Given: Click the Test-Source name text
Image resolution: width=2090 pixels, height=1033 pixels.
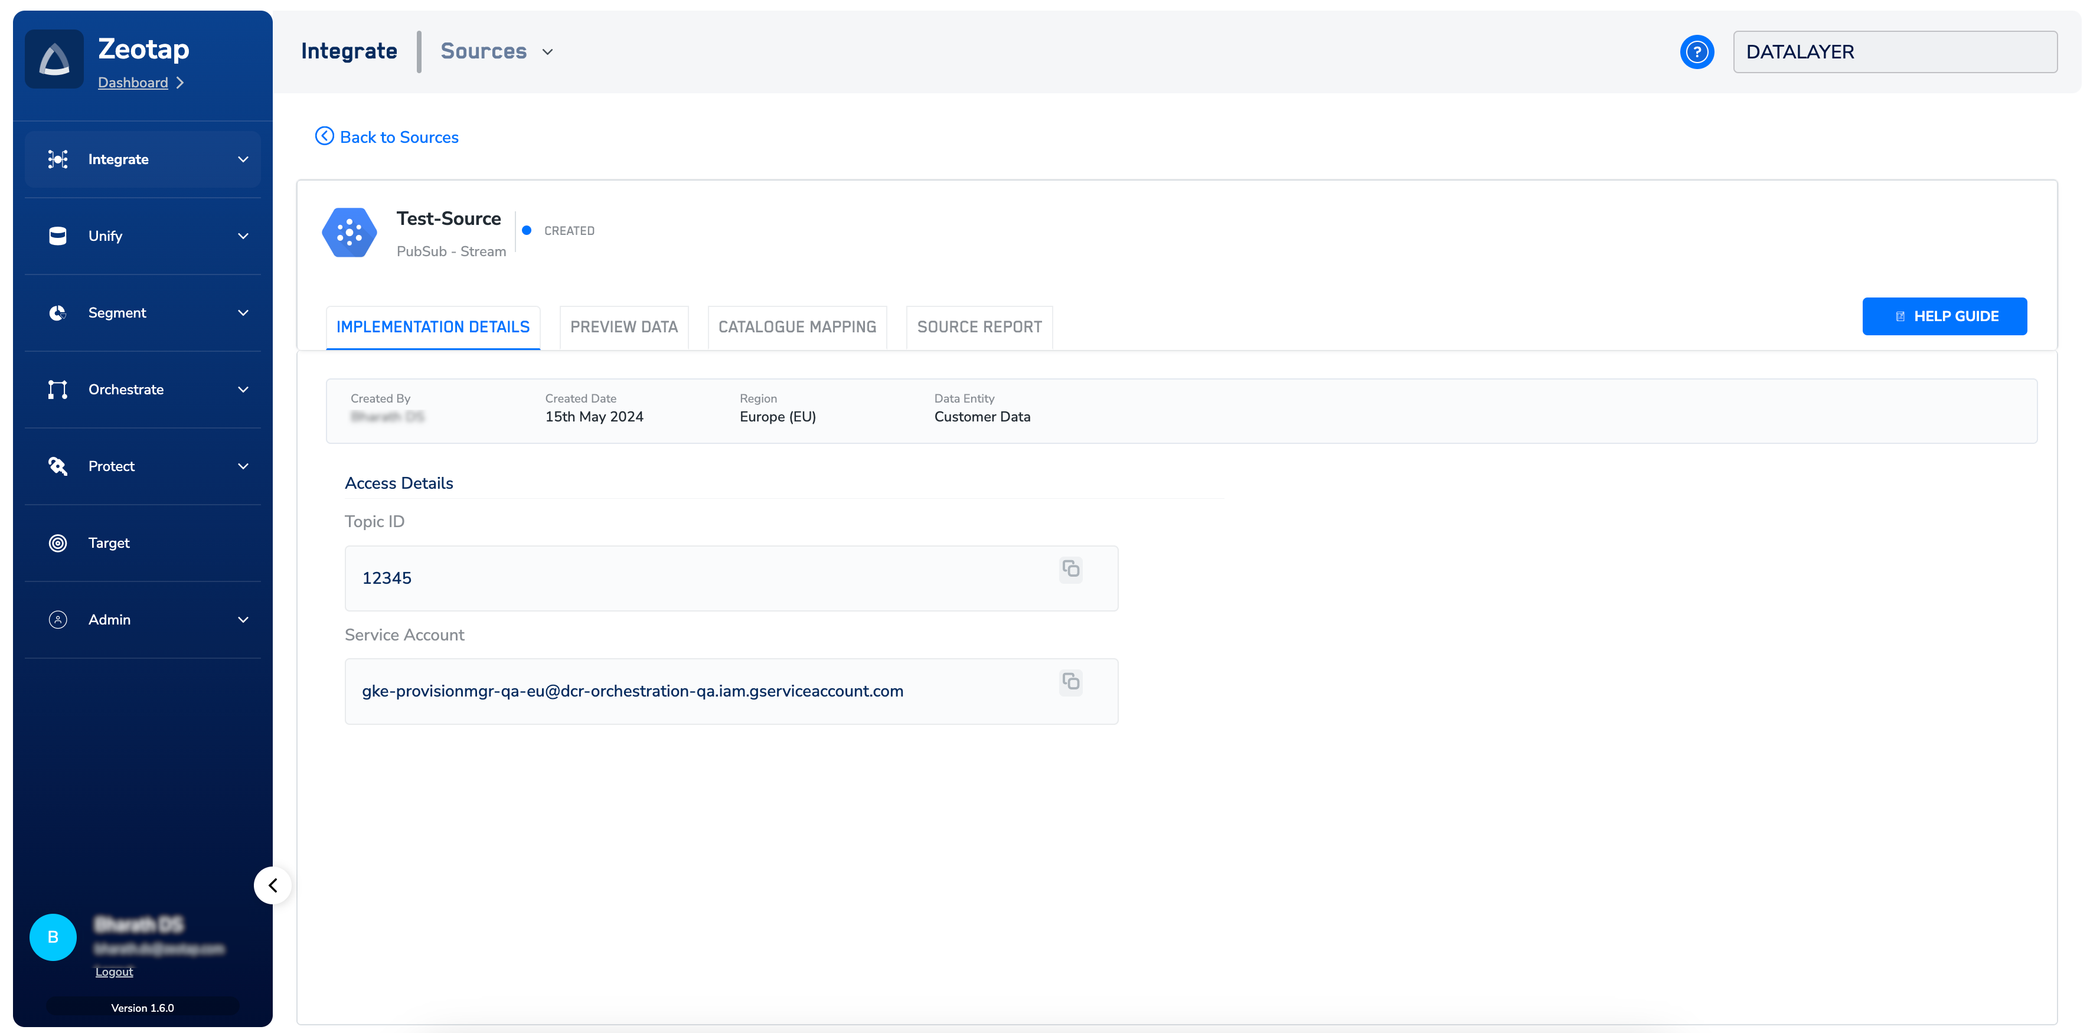Looking at the screenshot, I should click(449, 219).
